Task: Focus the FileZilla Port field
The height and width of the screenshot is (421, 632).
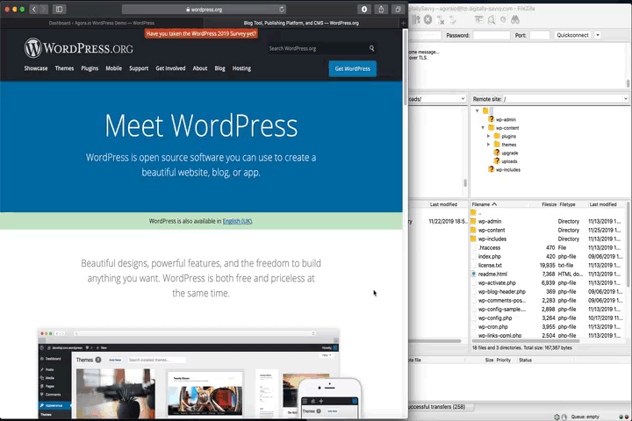Action: point(540,35)
